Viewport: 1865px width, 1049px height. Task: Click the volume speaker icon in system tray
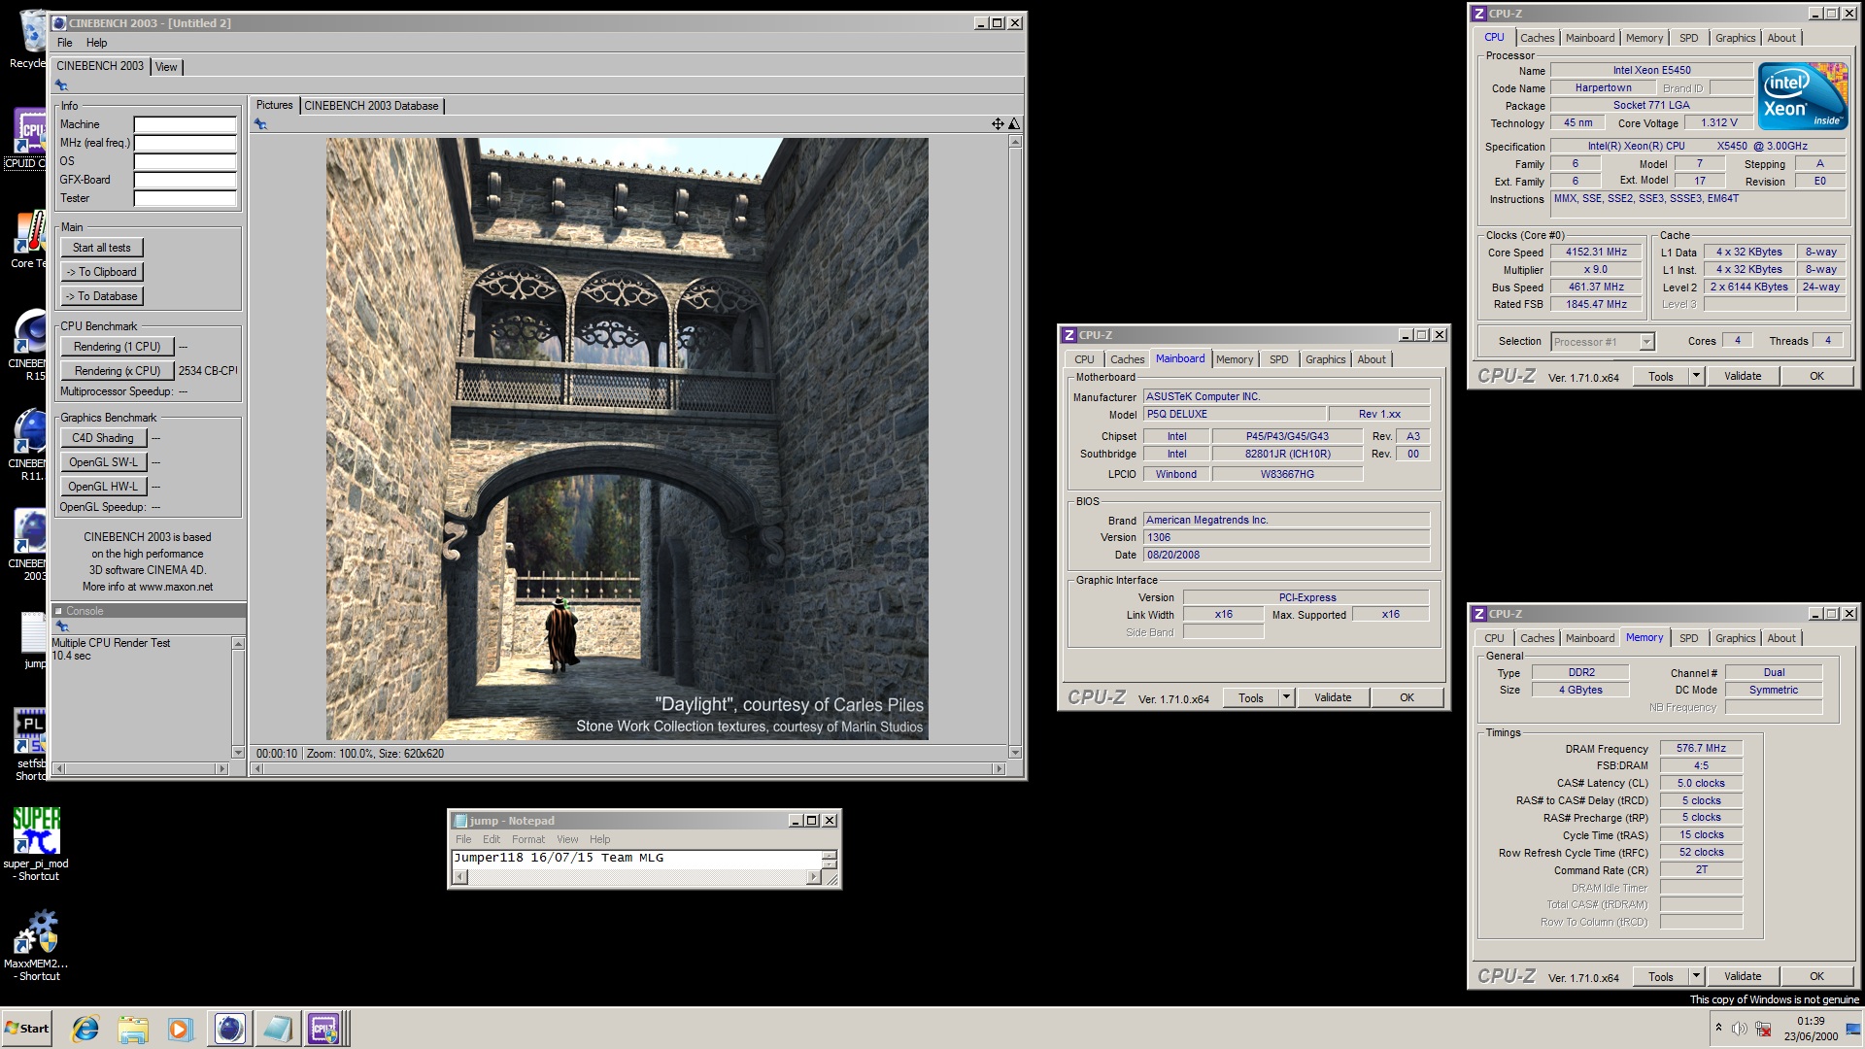click(1740, 1029)
